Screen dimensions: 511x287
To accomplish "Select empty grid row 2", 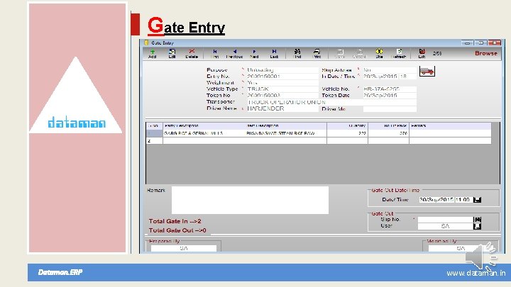I will point(319,140).
